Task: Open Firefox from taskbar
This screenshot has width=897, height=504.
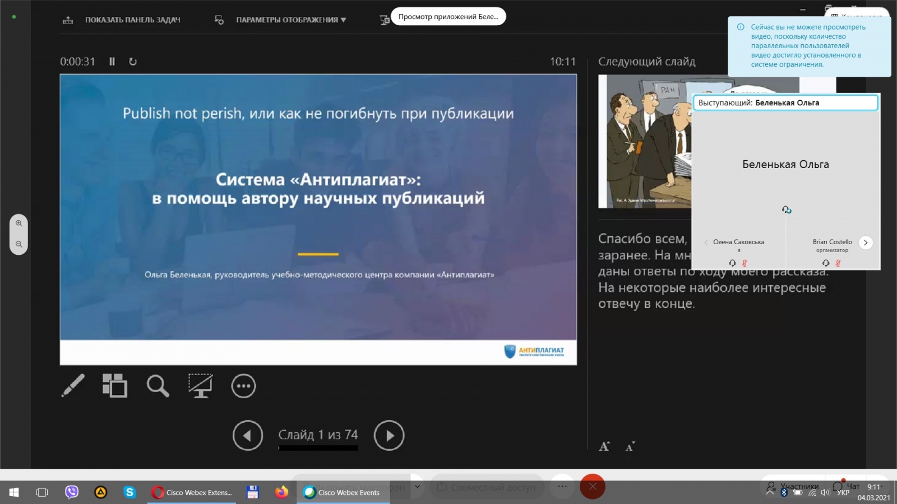Action: [281, 492]
